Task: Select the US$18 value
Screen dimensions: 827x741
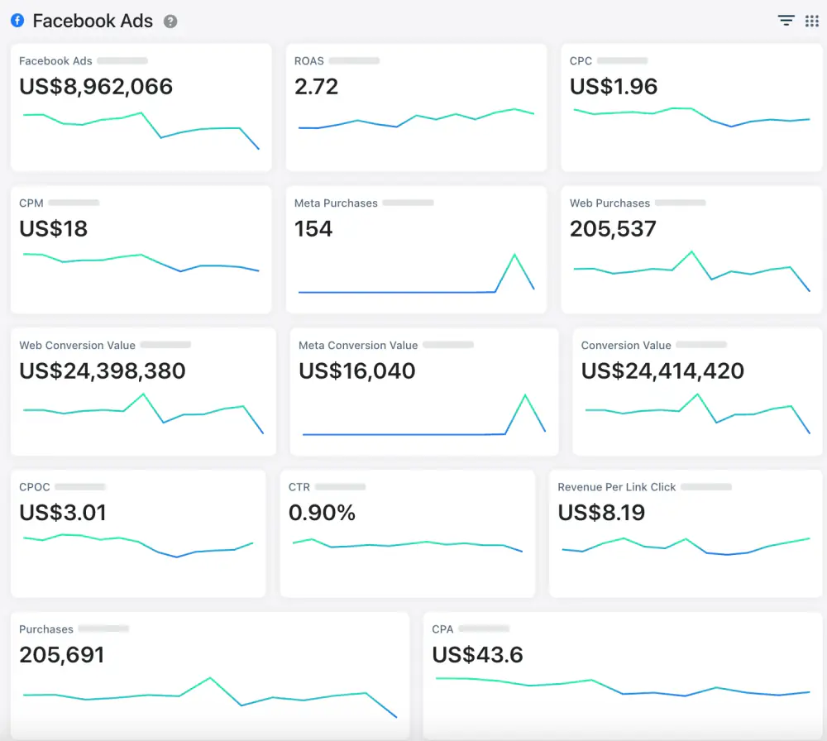Action: pos(53,229)
